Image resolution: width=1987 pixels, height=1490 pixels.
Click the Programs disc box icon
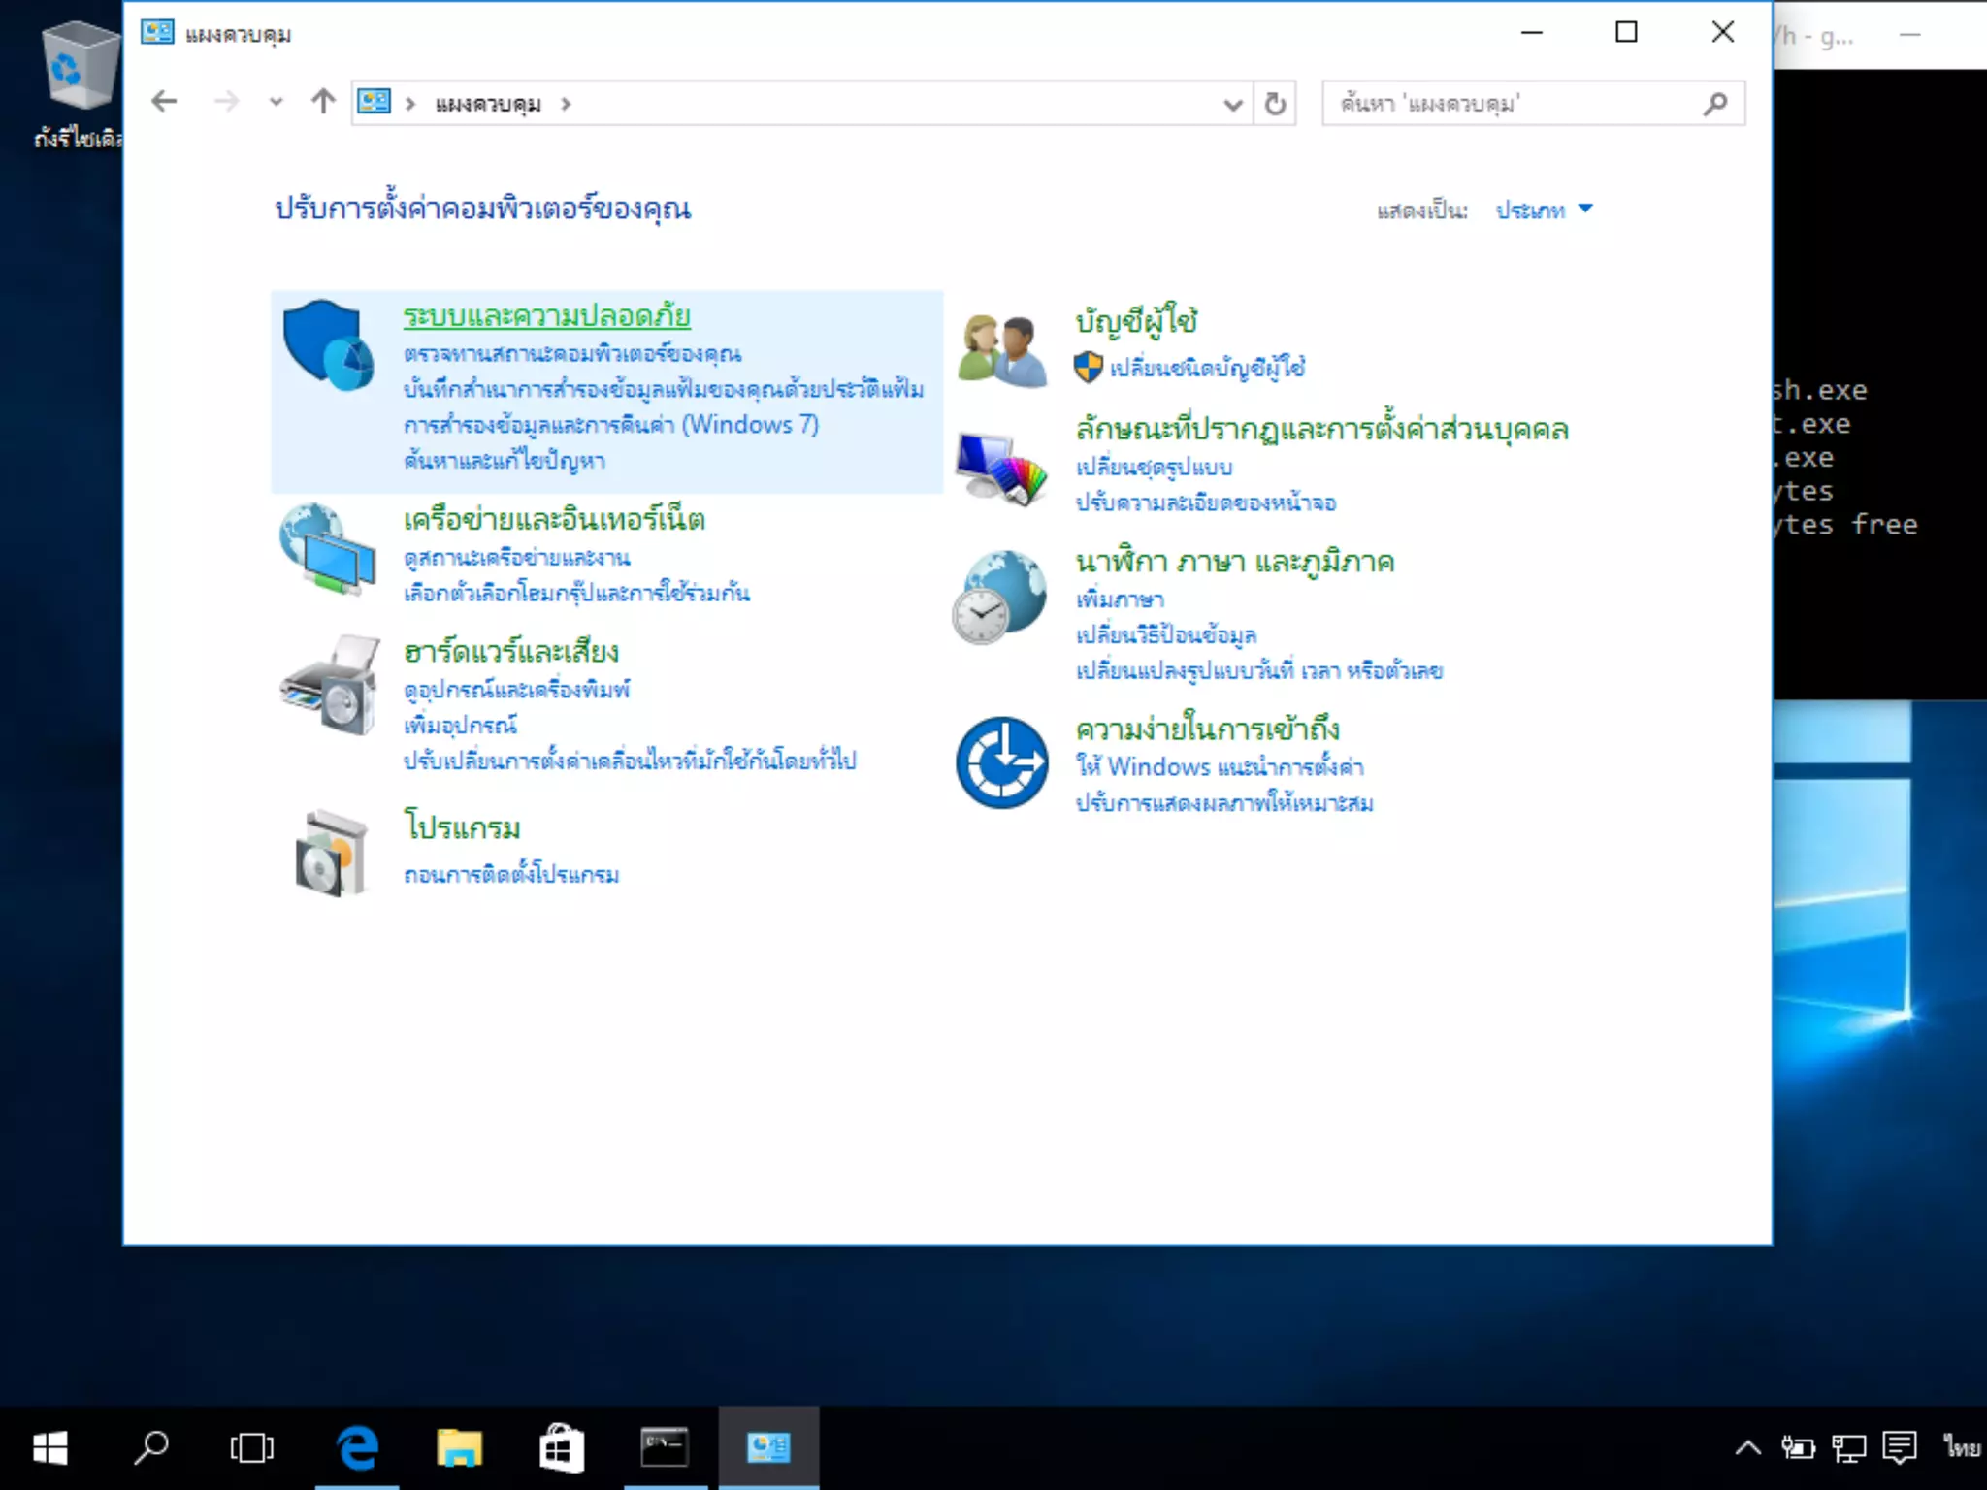[331, 853]
